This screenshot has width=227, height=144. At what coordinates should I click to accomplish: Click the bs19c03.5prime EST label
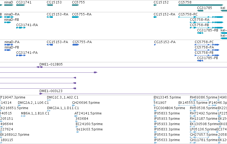[90, 129]
